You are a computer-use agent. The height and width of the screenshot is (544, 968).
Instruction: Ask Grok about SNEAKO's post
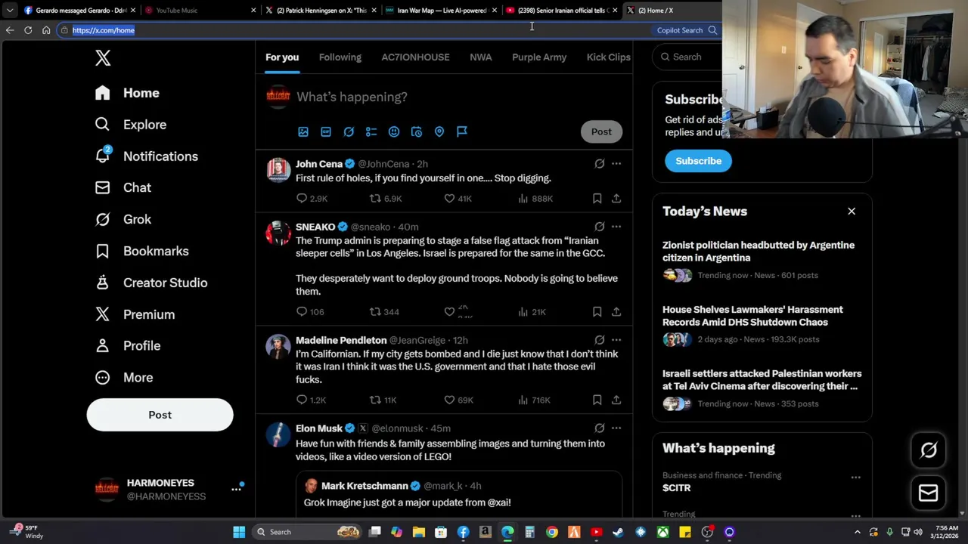600,227
